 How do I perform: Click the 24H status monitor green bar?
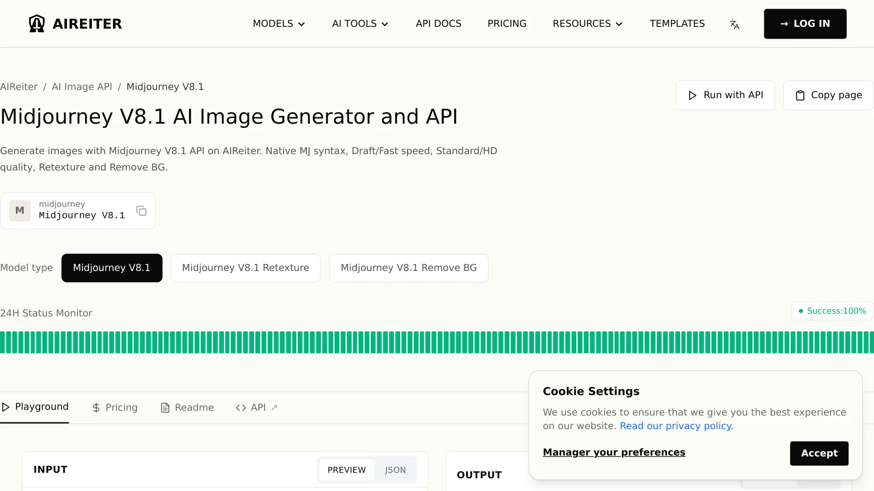pyautogui.click(x=437, y=342)
